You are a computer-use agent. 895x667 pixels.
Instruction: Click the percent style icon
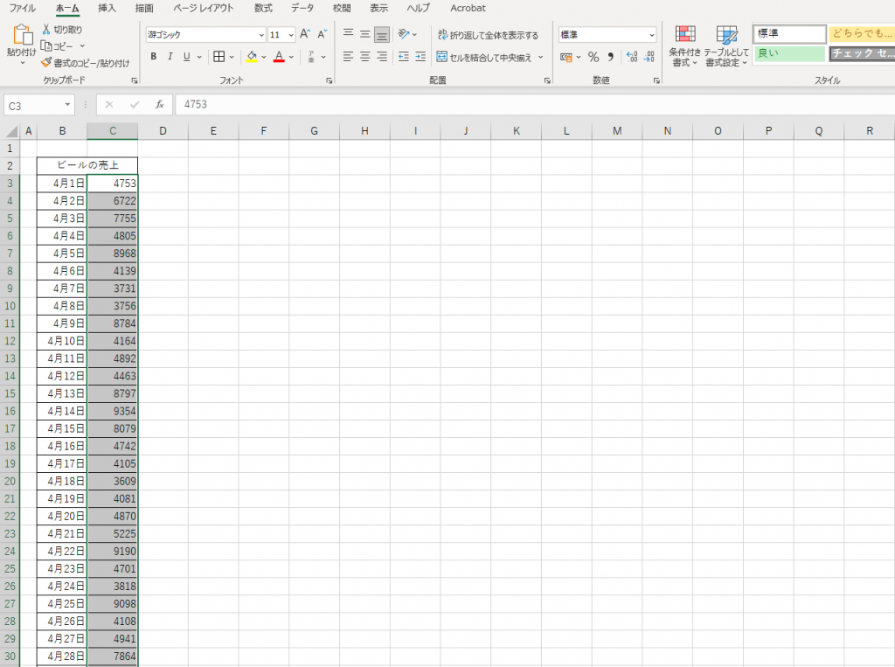[593, 57]
